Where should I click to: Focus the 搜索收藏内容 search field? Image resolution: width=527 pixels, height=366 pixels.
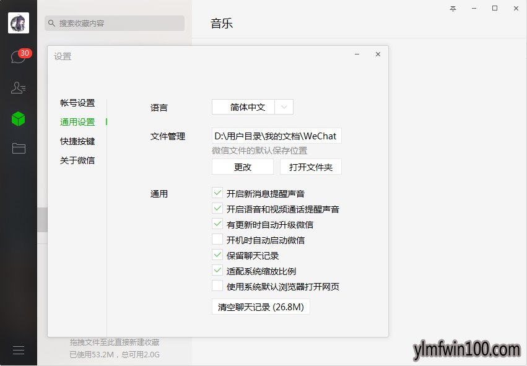(x=115, y=23)
